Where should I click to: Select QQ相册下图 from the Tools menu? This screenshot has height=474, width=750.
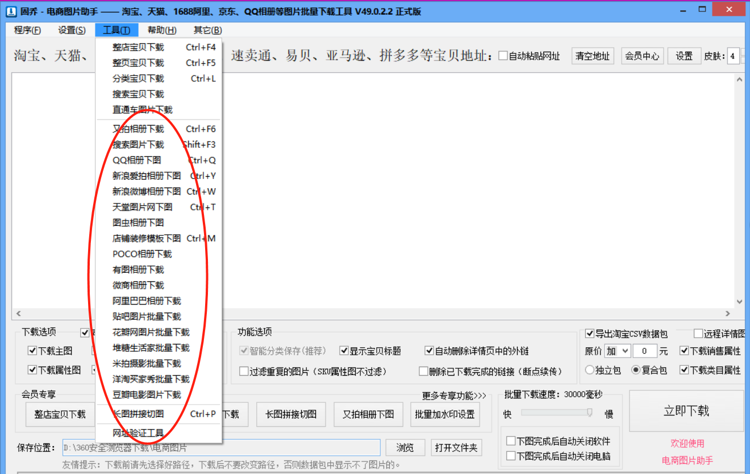click(142, 160)
